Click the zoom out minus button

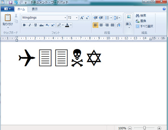tap(130, 128)
